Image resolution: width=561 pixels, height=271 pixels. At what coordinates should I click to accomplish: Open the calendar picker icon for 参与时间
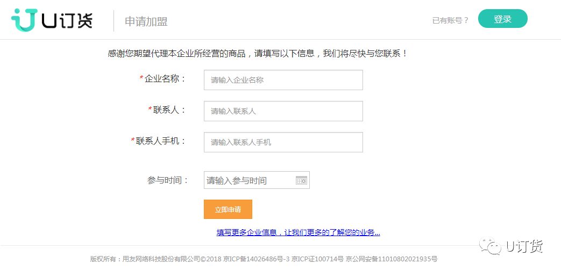tap(301, 180)
